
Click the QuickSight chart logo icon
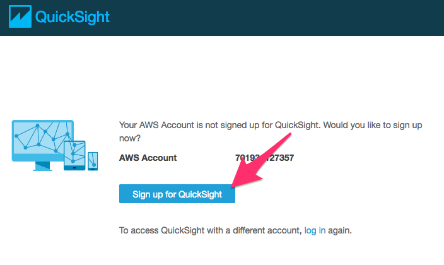point(18,17)
